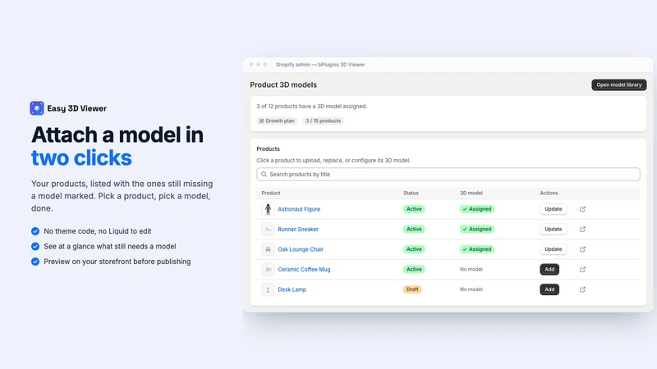This screenshot has height=369, width=657.
Task: Open the Ceramic Coffee Mug product link
Action: 304,270
